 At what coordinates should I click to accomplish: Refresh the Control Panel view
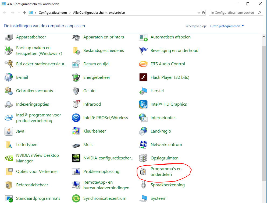[203, 13]
